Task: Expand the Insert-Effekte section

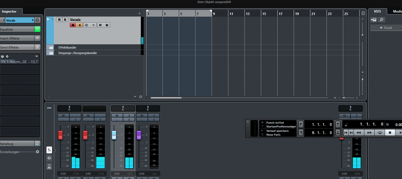Action: (17, 38)
